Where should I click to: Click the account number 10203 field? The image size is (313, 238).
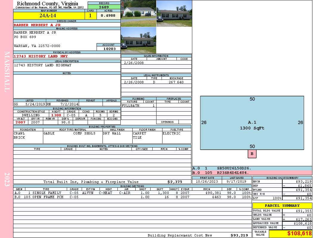click(109, 48)
